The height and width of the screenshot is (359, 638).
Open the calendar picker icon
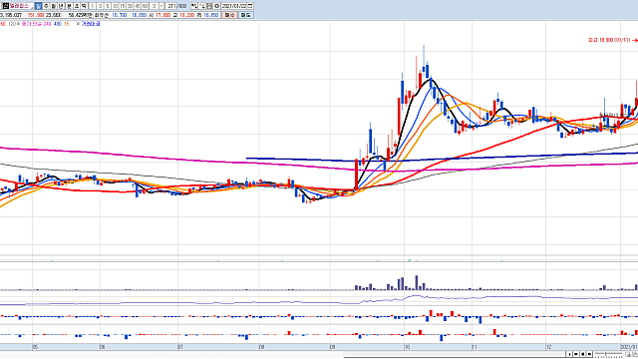[x=250, y=6]
